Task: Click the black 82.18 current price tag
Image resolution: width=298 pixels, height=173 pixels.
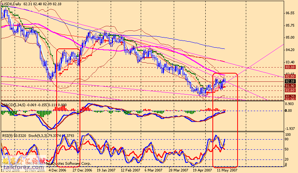Action: click(x=290, y=81)
